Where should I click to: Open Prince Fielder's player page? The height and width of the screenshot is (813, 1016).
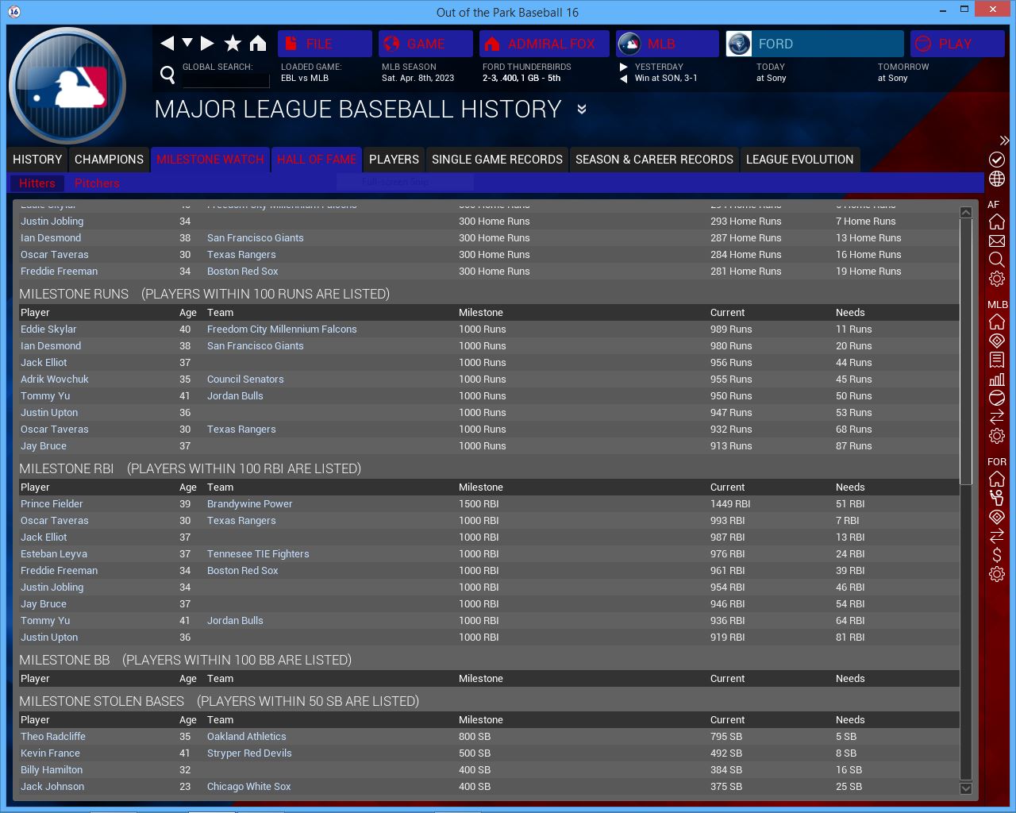tap(52, 504)
